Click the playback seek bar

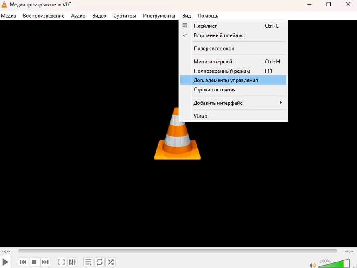(x=177, y=251)
